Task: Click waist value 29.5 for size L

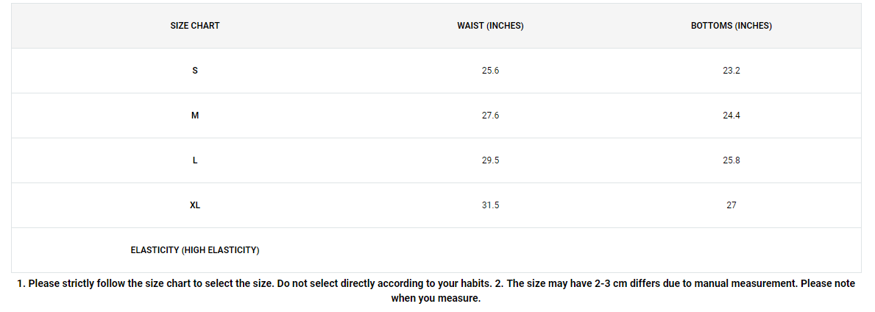Action: tap(490, 160)
